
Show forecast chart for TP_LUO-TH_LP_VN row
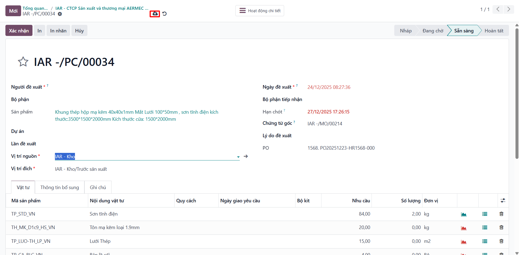[464, 241]
